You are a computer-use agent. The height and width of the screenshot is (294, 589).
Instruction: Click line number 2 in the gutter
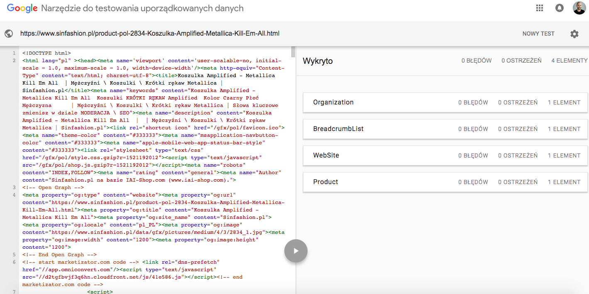tap(14, 61)
